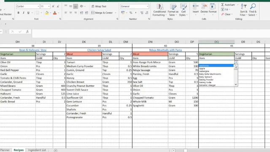Click the Insert Function fx icon
Image resolution: width=270 pixels, height=152 pixels.
27,32
